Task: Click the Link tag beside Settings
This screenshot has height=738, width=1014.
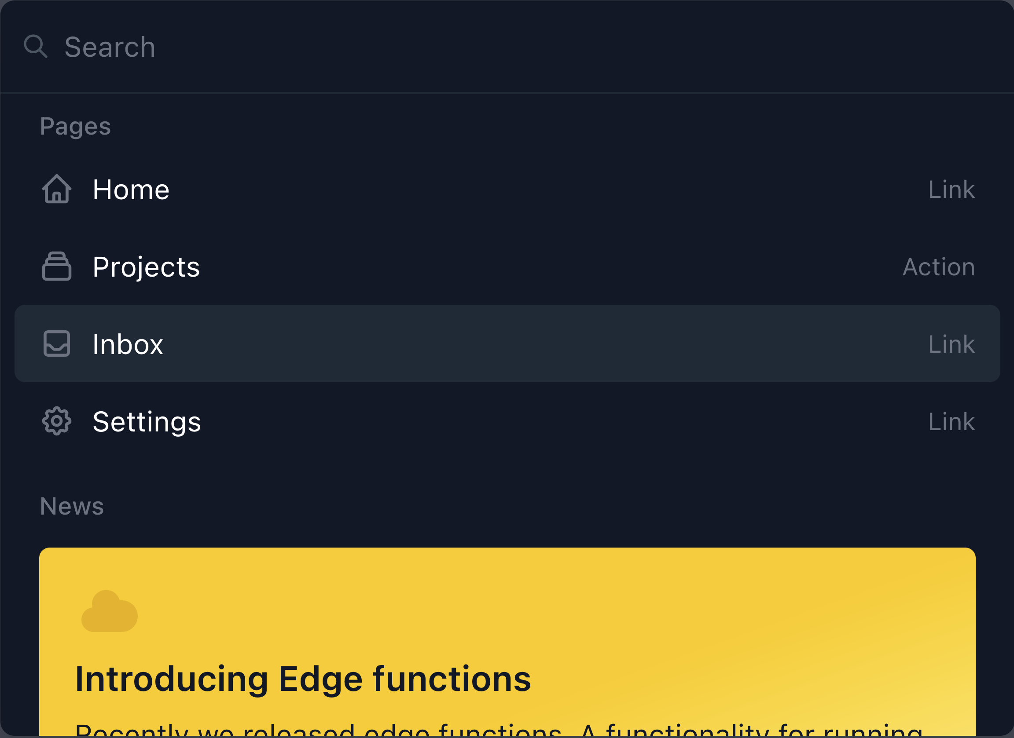Action: pos(952,421)
